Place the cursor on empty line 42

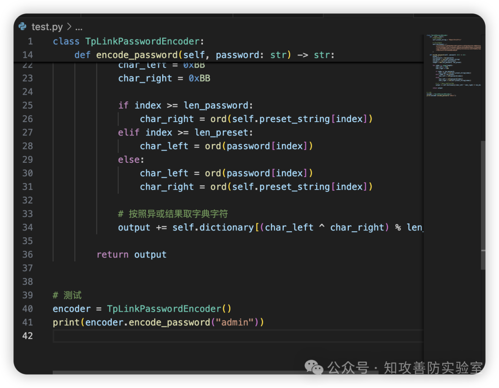pos(238,336)
